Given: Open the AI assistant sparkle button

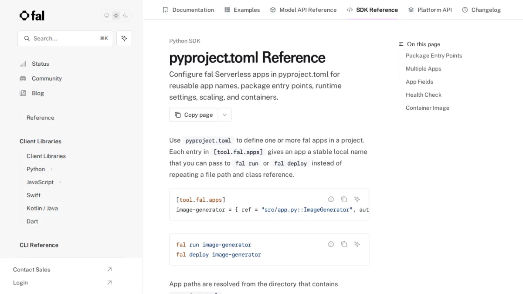Looking at the screenshot, I should tap(124, 38).
